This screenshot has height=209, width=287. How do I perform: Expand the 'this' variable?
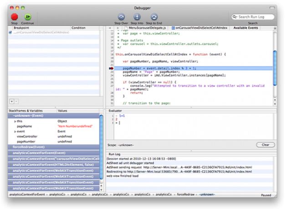coord(15,121)
